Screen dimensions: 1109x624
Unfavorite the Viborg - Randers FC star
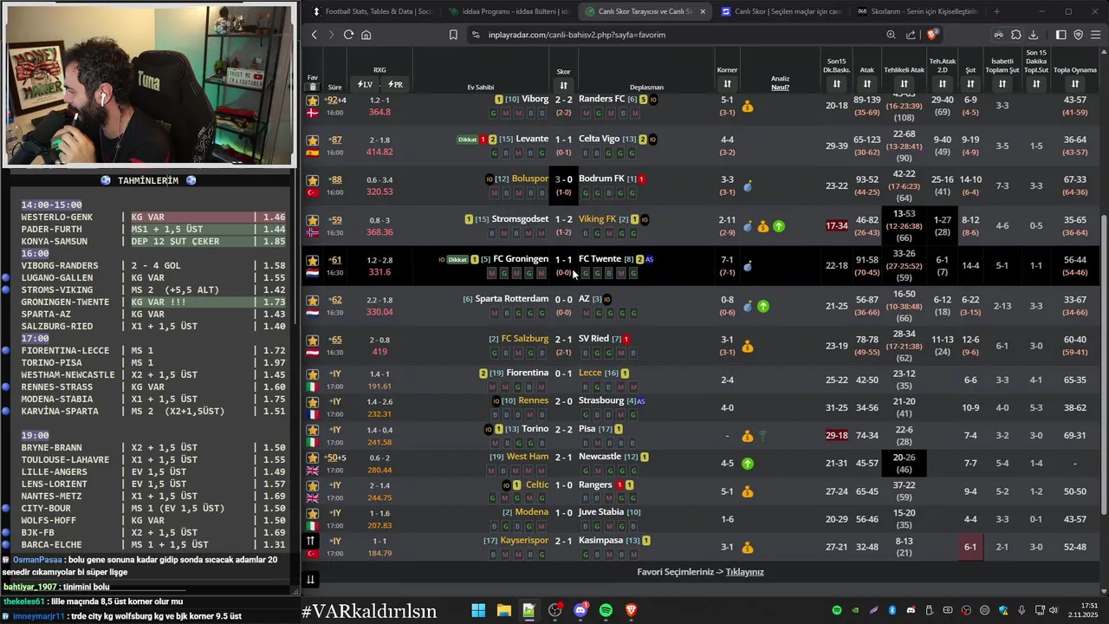(313, 101)
